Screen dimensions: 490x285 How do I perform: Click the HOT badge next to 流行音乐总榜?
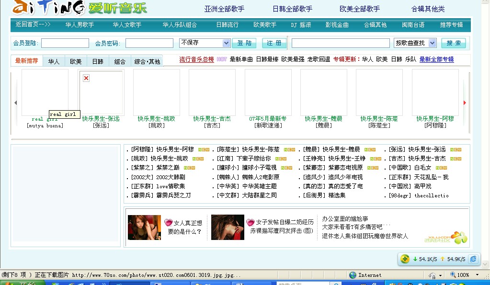point(222,59)
